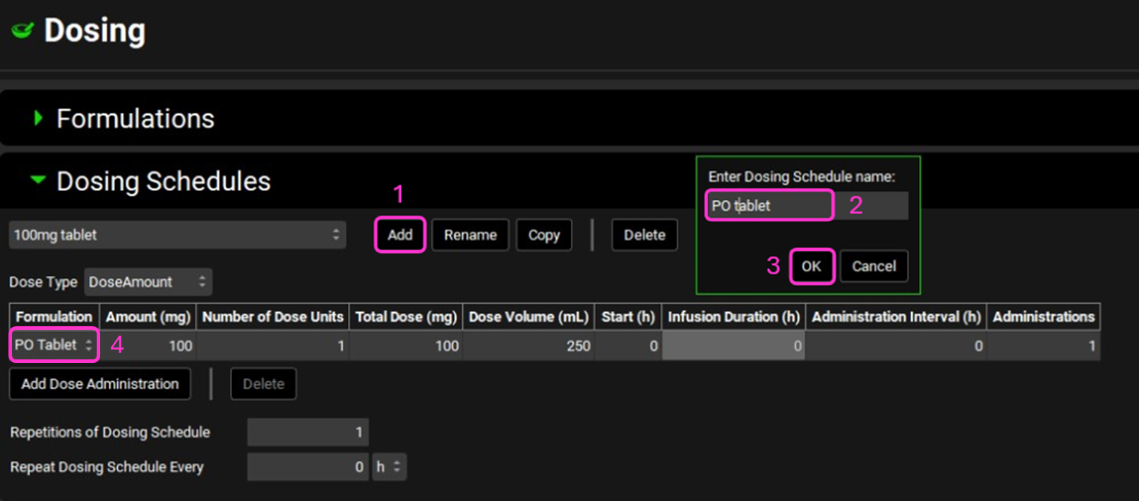The image size is (1139, 501).
Task: Click Add to create a dosing schedule
Action: pyautogui.click(x=399, y=235)
